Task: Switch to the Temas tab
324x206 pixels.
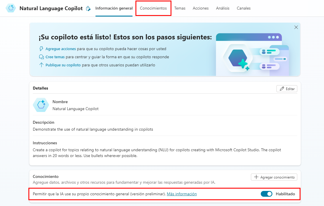Action: tap(180, 8)
